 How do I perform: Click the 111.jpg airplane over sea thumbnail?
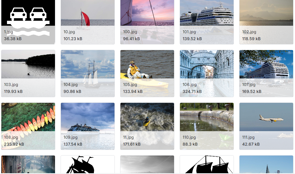266,126
